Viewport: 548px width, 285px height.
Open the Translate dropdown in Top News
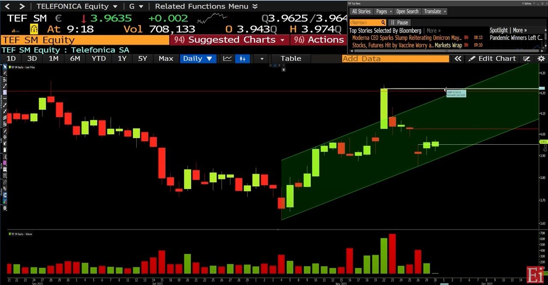tap(435, 12)
